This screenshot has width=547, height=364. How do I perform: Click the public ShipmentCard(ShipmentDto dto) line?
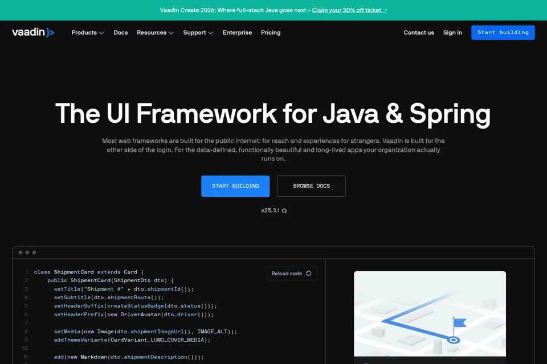click(x=110, y=280)
